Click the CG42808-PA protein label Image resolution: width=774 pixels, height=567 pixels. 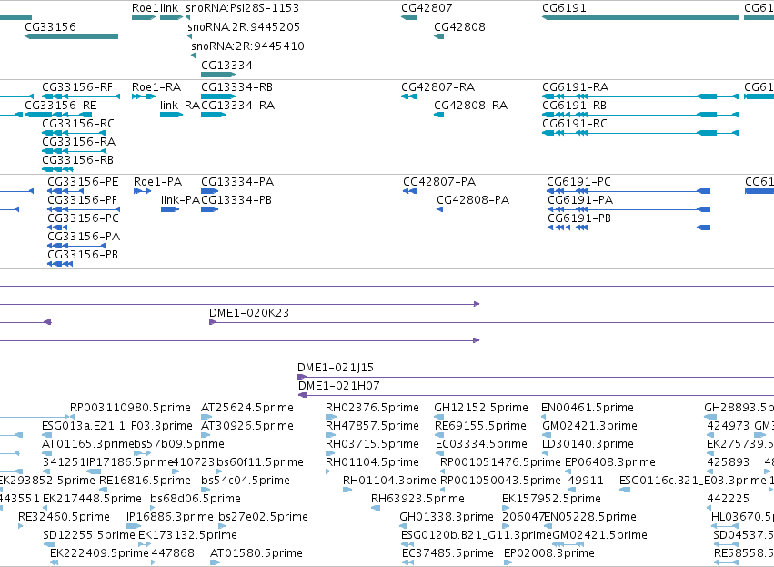coord(473,200)
